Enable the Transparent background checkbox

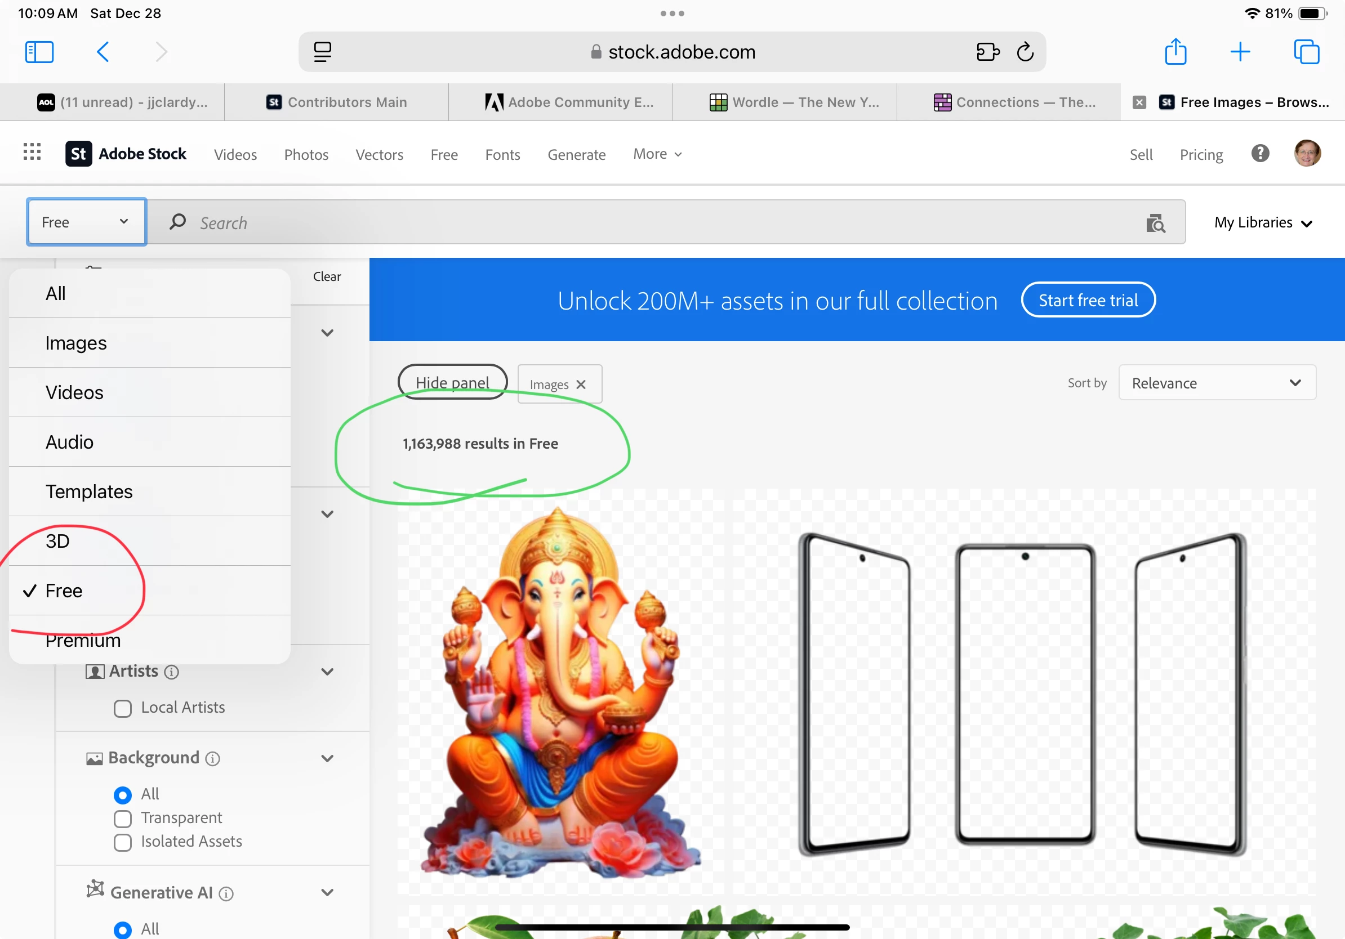point(122,819)
